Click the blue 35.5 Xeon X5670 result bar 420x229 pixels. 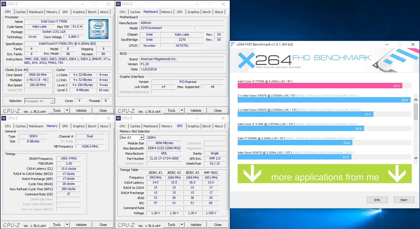[324, 100]
